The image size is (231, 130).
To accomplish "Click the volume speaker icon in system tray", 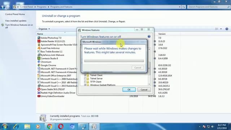I will [x=213, y=127].
